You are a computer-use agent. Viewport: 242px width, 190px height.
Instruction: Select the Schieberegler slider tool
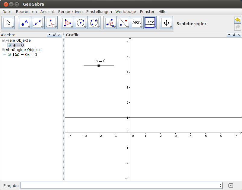coord(150,22)
